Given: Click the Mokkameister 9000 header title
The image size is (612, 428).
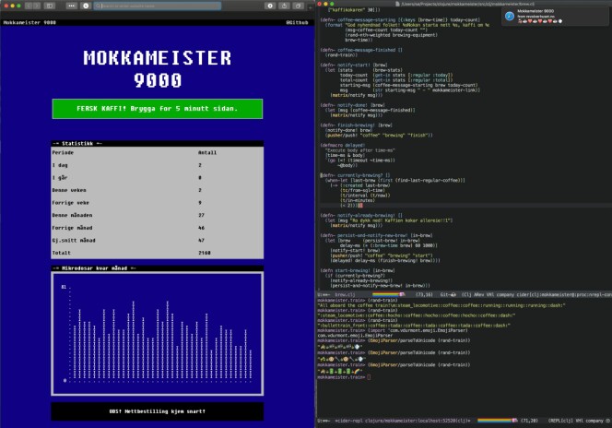Looking at the screenshot, I should (x=29, y=23).
